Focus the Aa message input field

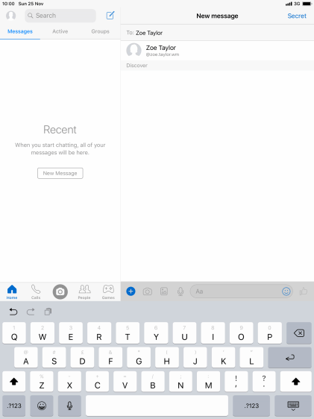[236, 292]
